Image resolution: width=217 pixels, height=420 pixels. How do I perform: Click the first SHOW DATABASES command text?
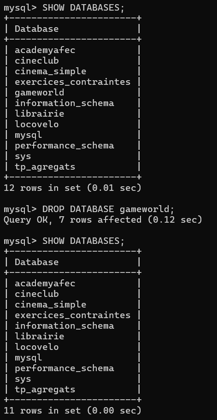click(x=83, y=8)
